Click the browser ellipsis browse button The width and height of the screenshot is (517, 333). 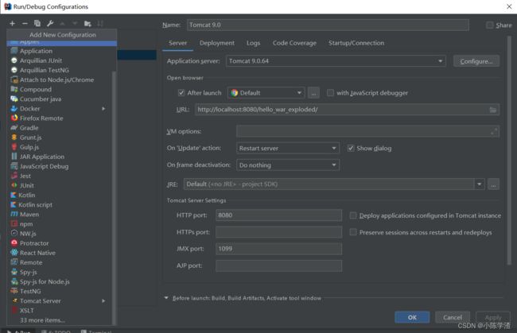[313, 93]
